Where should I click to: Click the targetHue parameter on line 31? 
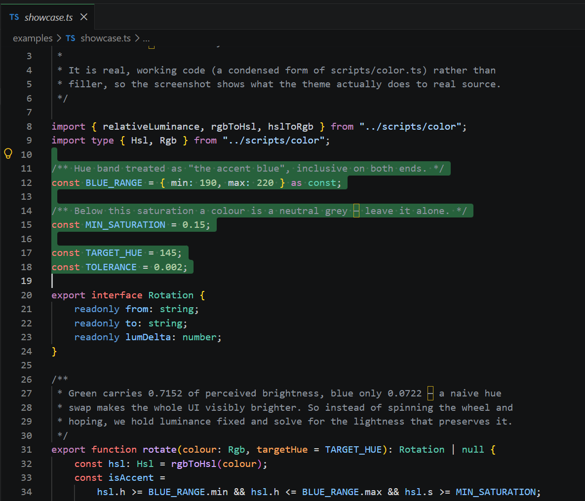click(x=282, y=450)
